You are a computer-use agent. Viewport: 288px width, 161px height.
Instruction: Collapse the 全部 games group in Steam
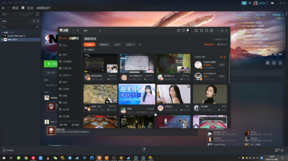point(2,32)
